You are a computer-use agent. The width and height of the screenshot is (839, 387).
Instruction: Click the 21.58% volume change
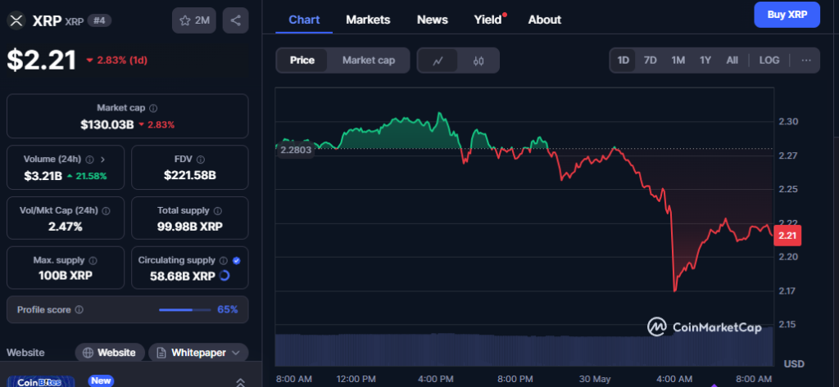point(87,176)
